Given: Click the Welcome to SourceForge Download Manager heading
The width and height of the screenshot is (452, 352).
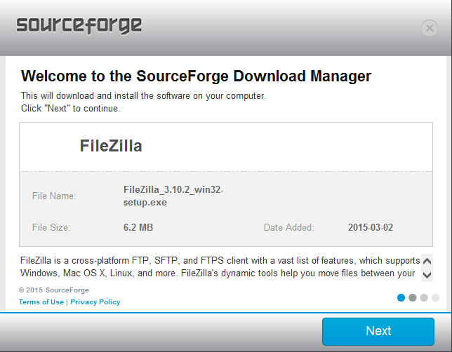Looking at the screenshot, I should point(196,76).
